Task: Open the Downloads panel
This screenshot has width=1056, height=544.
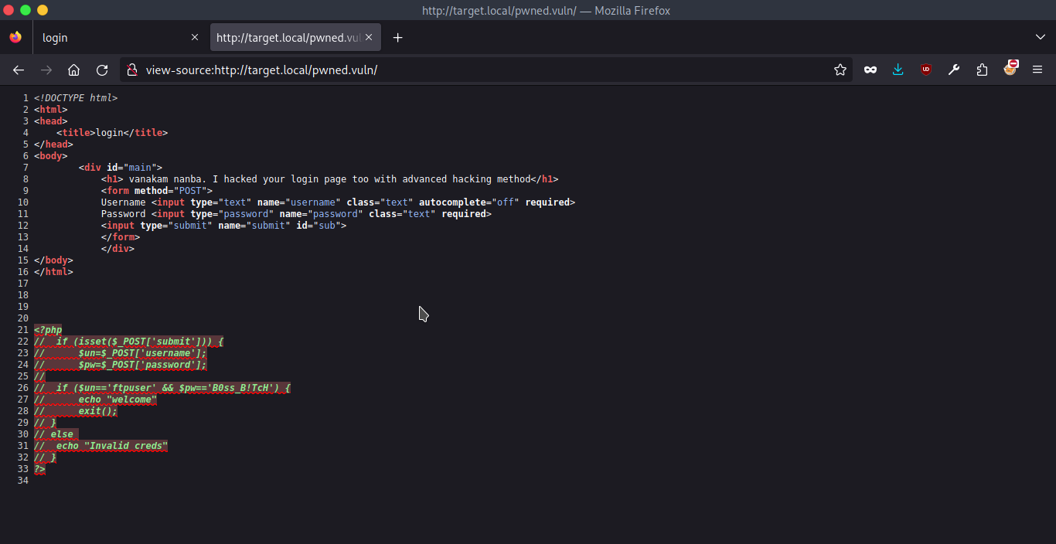Action: pyautogui.click(x=898, y=70)
